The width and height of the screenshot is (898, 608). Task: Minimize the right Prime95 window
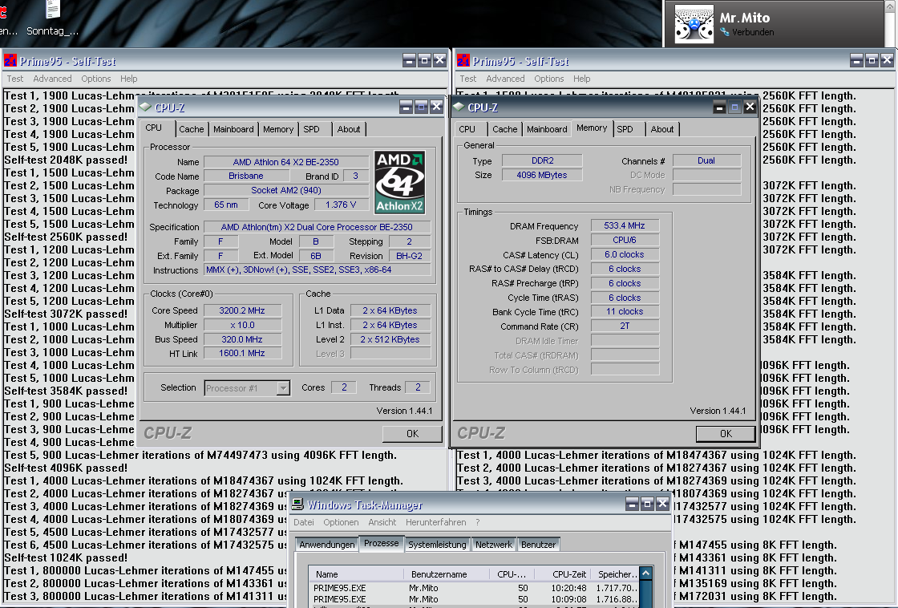tap(857, 60)
